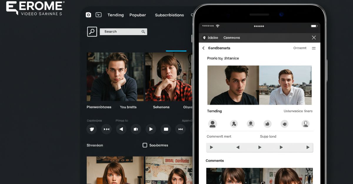Click the round play button in dark panel
The image size is (353, 184).
[x=151, y=129]
